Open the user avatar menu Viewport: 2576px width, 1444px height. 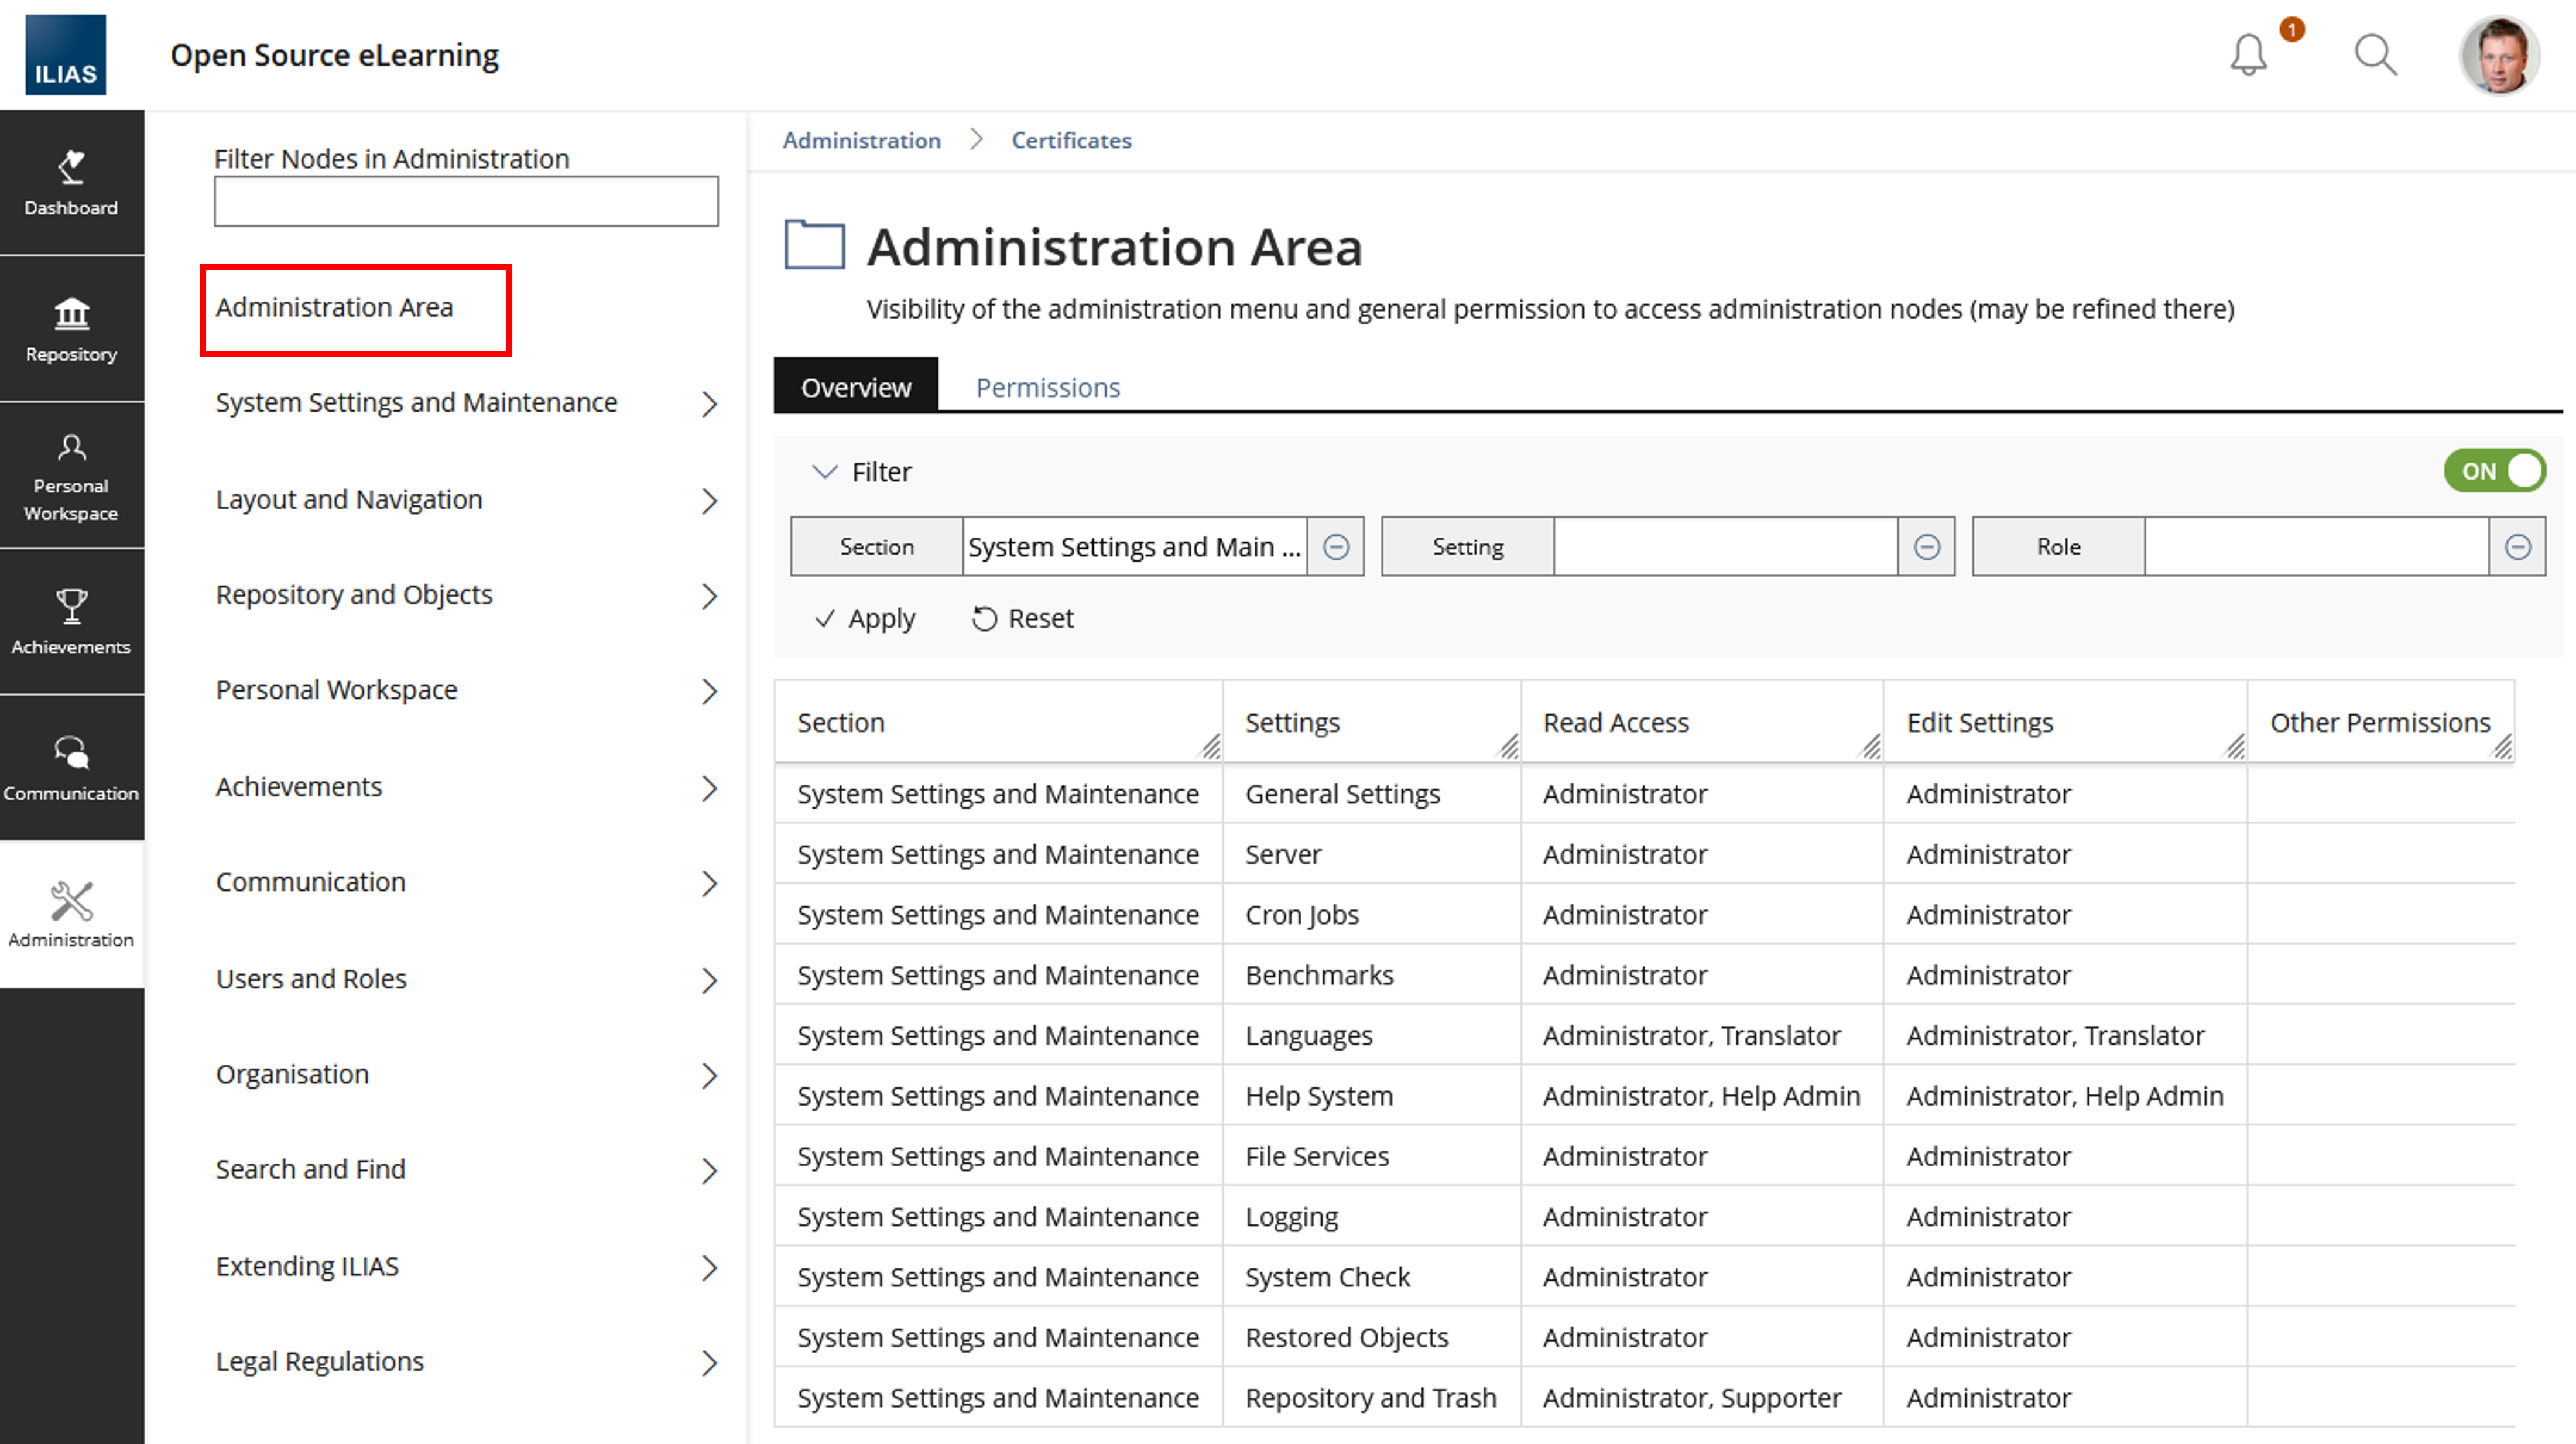2499,55
